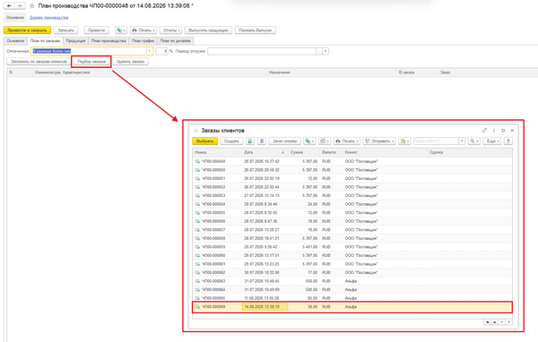The image size is (538, 342).
Task: Click the Зачет оплаты button
Action: 285,141
